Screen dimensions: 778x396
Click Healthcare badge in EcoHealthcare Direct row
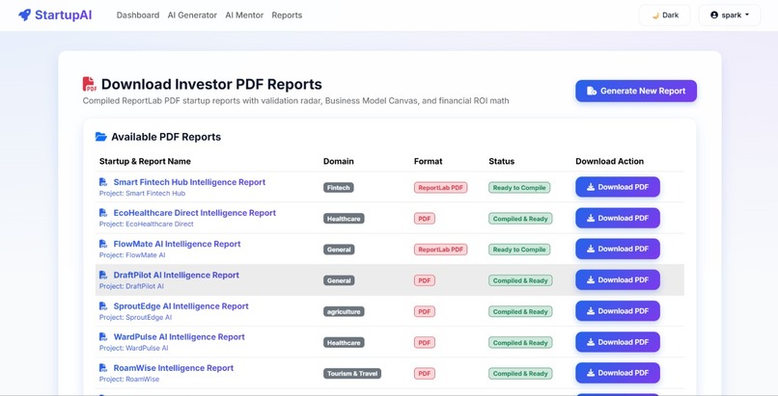[344, 219]
